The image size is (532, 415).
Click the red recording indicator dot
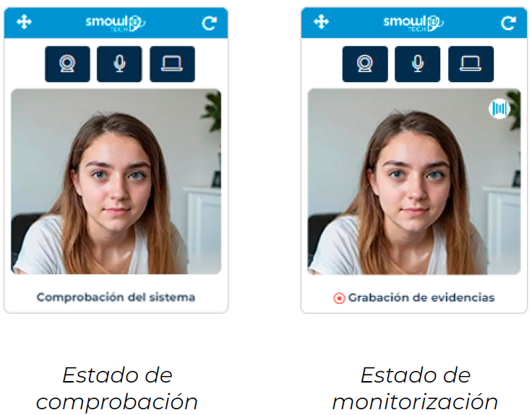339,298
